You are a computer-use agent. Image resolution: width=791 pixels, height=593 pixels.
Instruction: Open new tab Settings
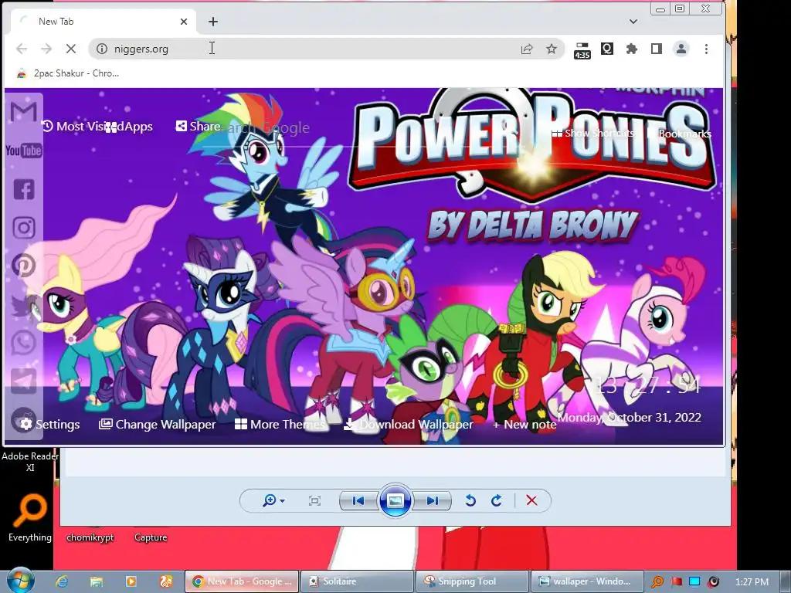point(50,424)
